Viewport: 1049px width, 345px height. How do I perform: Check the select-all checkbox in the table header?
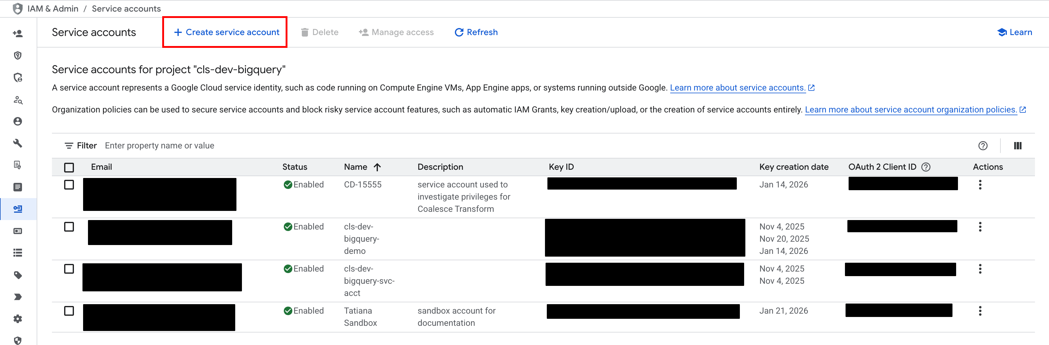[x=69, y=167]
